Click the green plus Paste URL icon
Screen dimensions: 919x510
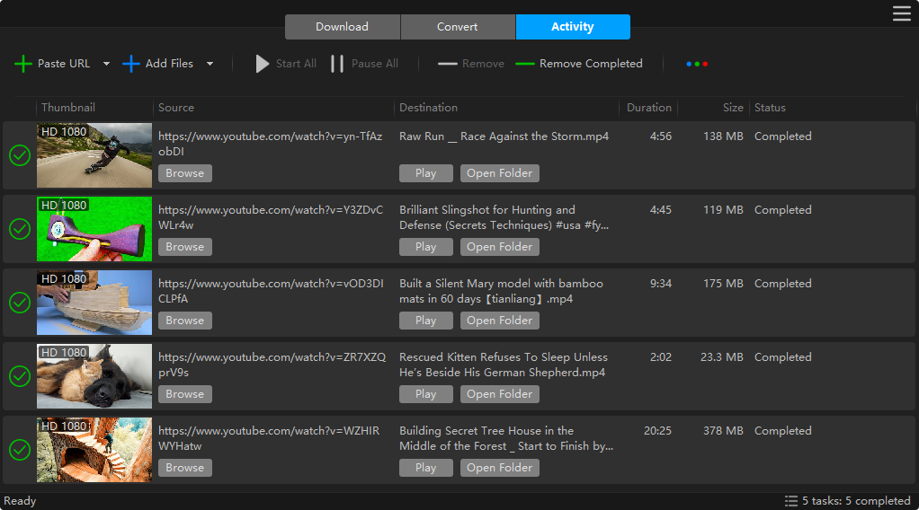tap(23, 64)
